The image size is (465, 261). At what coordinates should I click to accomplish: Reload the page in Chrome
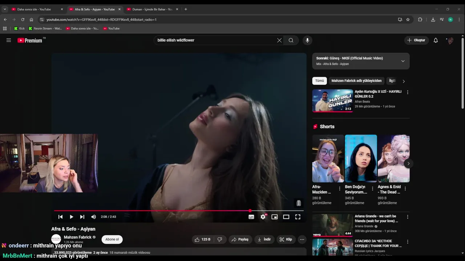(23, 20)
